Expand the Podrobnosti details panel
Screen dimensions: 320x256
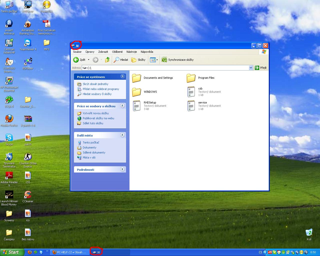pos(122,169)
